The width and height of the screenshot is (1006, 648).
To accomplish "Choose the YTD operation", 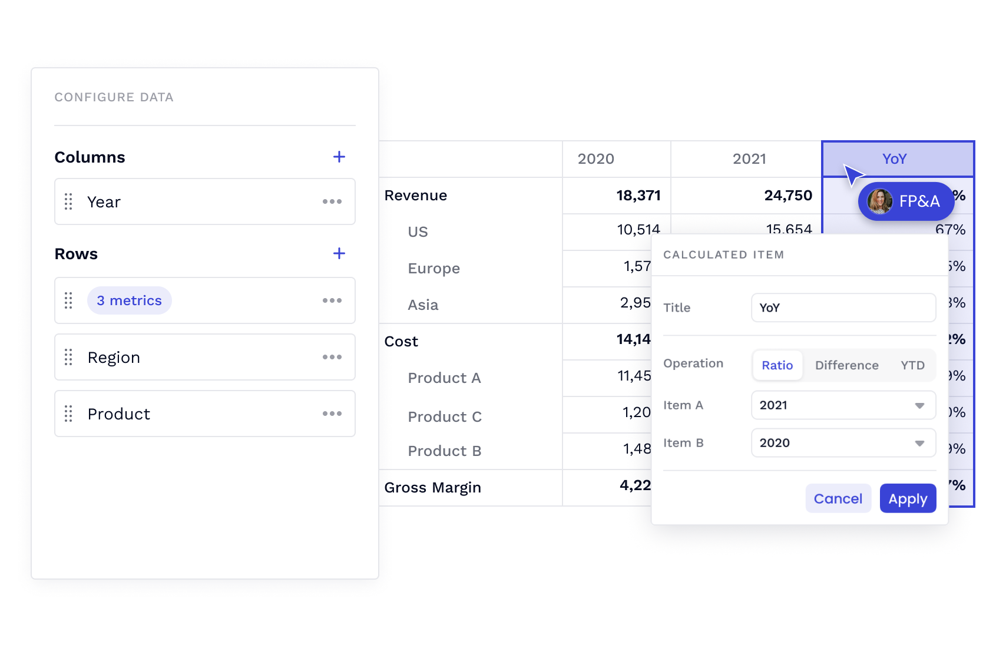I will pos(912,365).
